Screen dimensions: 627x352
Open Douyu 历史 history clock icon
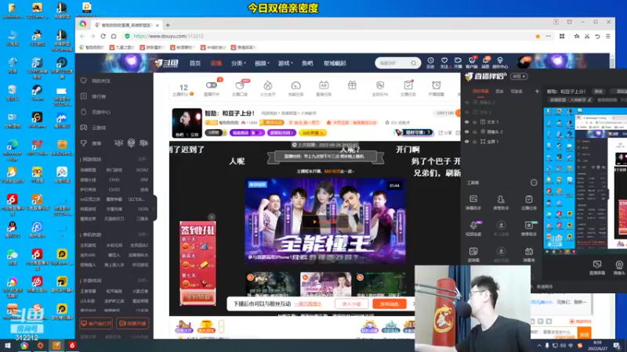point(430,61)
